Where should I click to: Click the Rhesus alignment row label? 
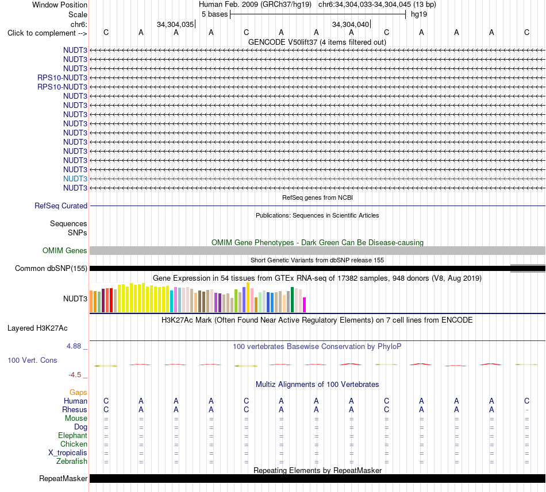[75, 409]
